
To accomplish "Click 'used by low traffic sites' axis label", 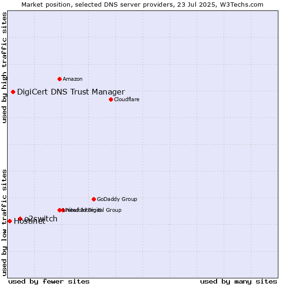I will click(4, 223).
